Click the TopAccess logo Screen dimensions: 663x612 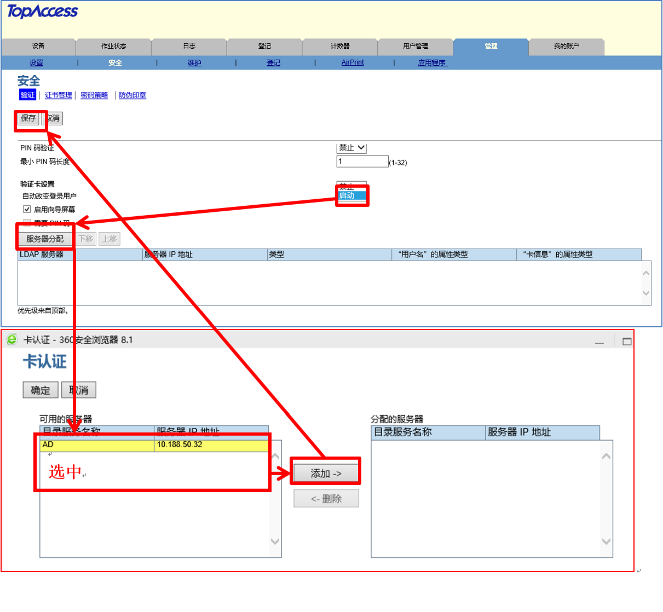coord(42,11)
